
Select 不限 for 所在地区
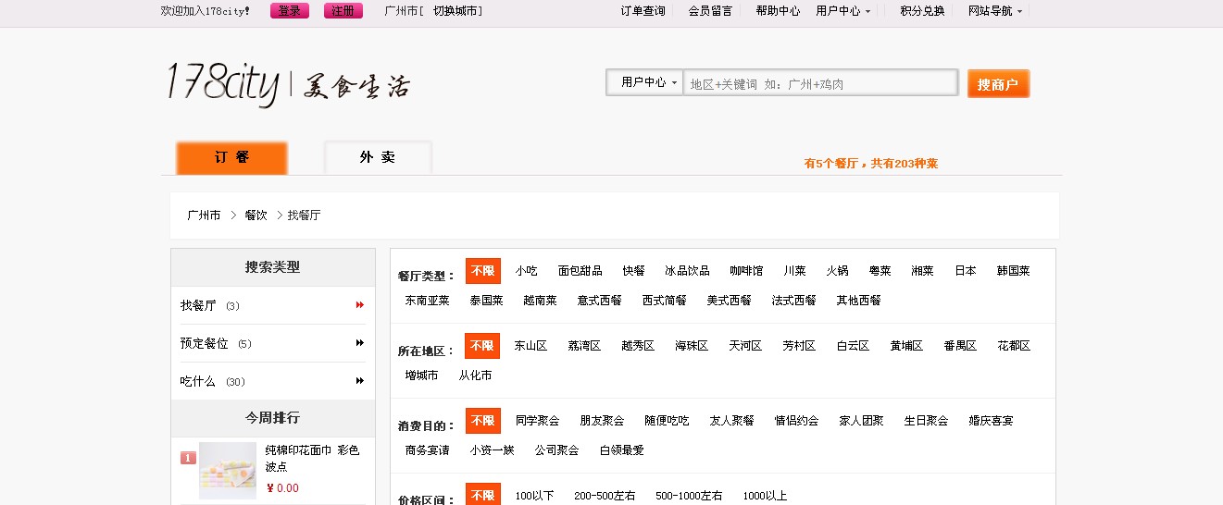click(482, 346)
